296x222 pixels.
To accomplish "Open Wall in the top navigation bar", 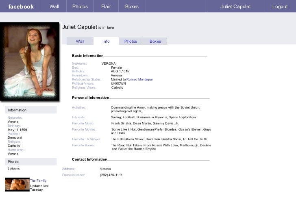I will pyautogui.click(x=54, y=7).
